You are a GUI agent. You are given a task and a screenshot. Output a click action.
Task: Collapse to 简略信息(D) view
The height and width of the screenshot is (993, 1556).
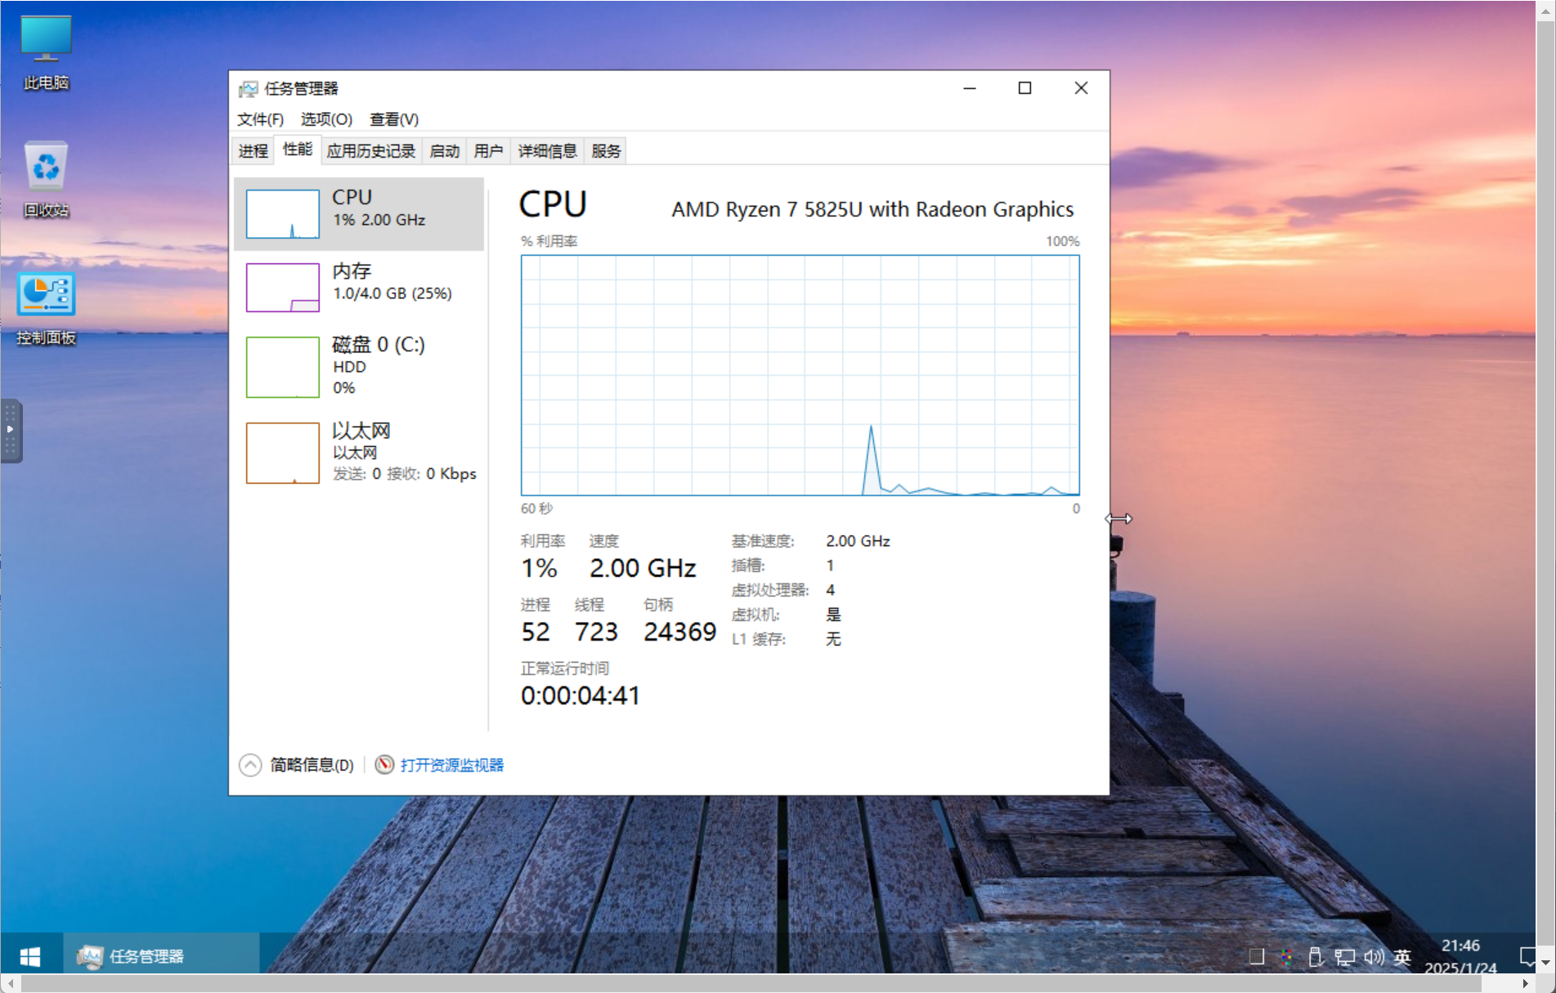point(297,765)
